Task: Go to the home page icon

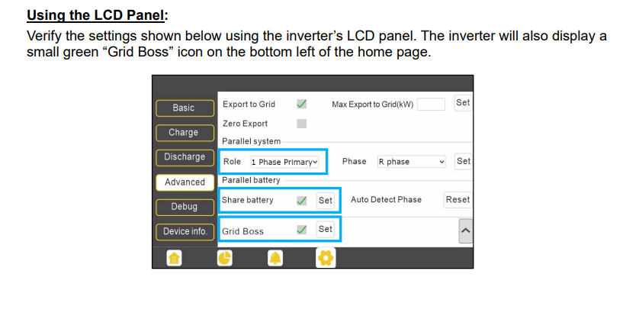Action: 175,258
